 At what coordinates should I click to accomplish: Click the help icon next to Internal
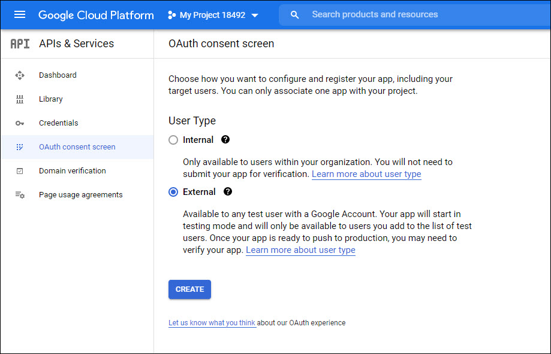pyautogui.click(x=225, y=139)
